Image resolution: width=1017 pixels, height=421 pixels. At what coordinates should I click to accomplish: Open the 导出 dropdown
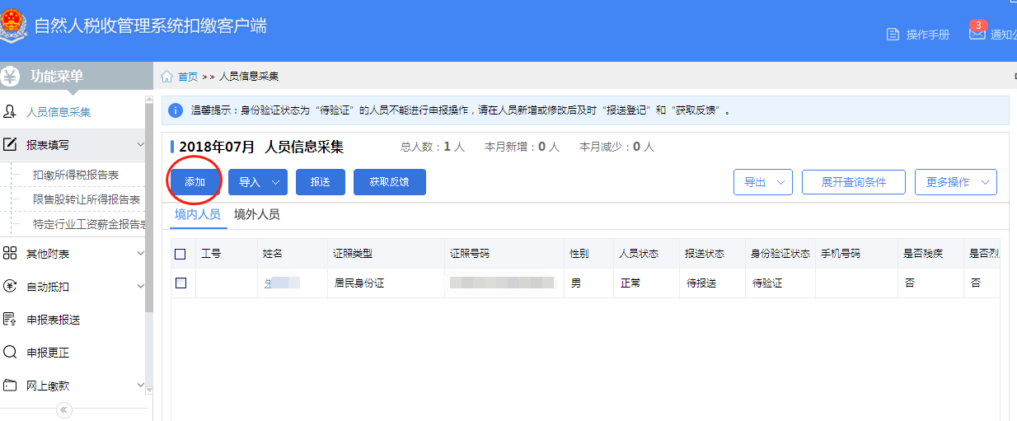tap(762, 182)
